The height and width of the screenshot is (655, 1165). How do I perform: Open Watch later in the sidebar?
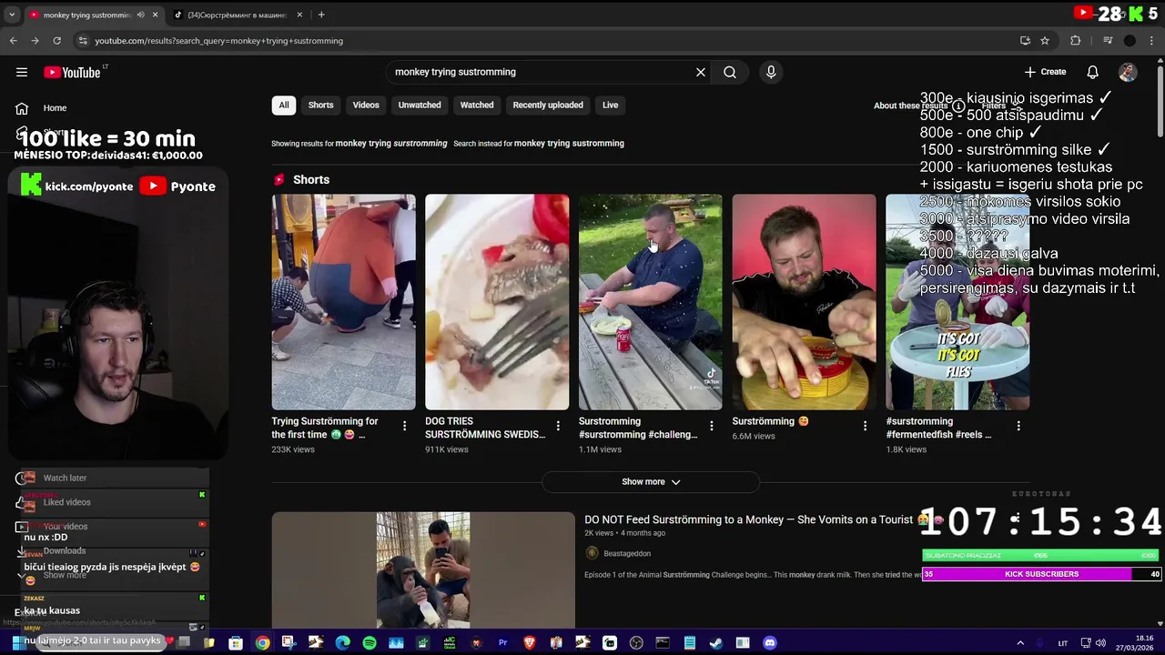click(x=65, y=478)
